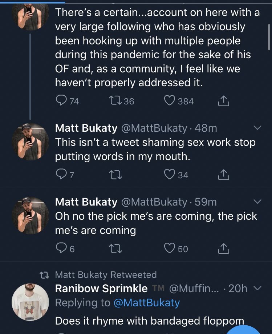Open options chevron on 48m tweet
Viewport: 272px width, 334px height.
[x=257, y=128]
